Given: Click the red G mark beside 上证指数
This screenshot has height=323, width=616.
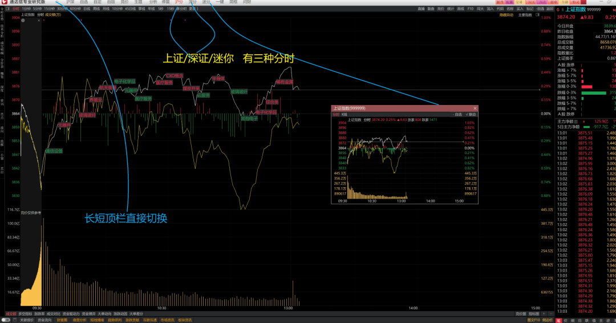Looking at the screenshot, I should click(558, 10).
